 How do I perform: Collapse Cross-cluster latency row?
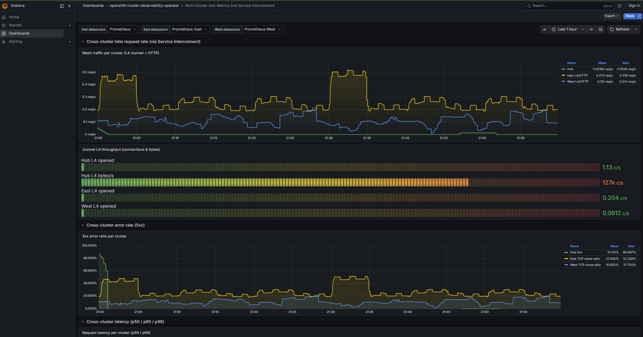click(125, 322)
